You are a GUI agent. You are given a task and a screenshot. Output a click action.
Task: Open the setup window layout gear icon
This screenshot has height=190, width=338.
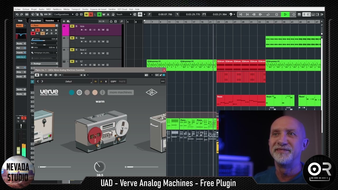(x=322, y=15)
